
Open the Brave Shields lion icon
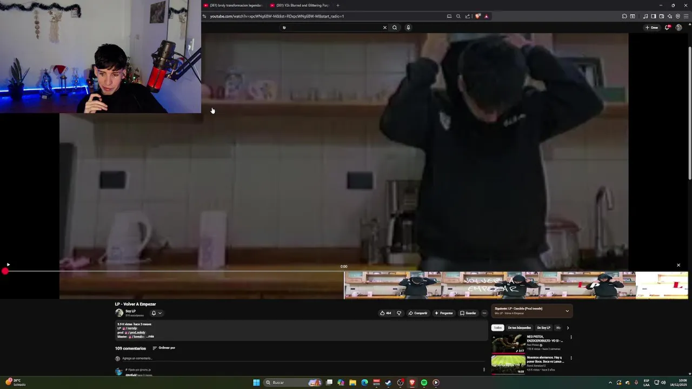477,16
